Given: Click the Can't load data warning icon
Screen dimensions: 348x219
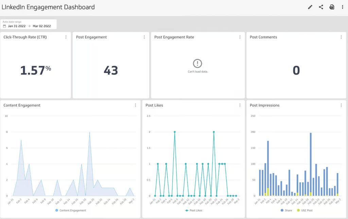Looking at the screenshot, I should pos(197,63).
